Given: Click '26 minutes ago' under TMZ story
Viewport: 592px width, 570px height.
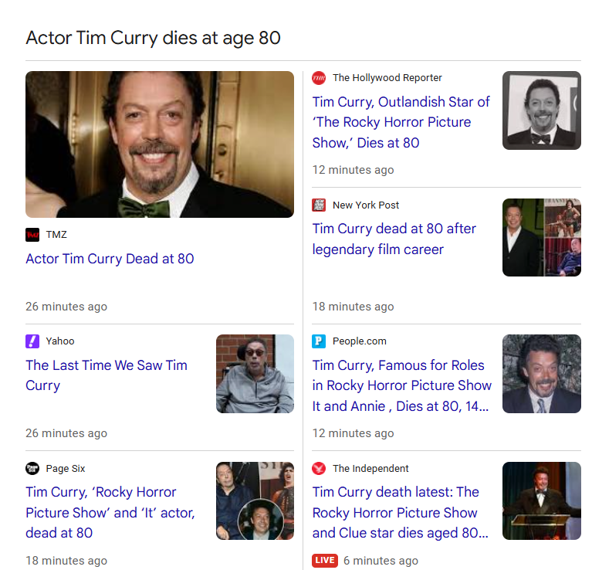Looking at the screenshot, I should click(66, 307).
